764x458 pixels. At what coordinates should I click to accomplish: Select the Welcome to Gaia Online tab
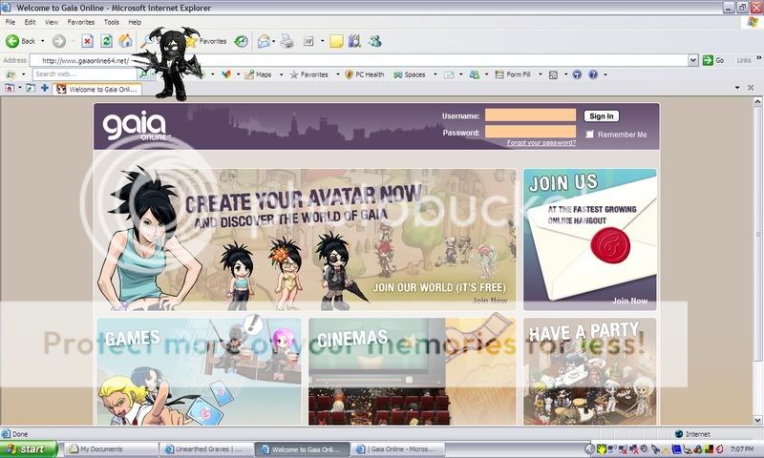[97, 89]
